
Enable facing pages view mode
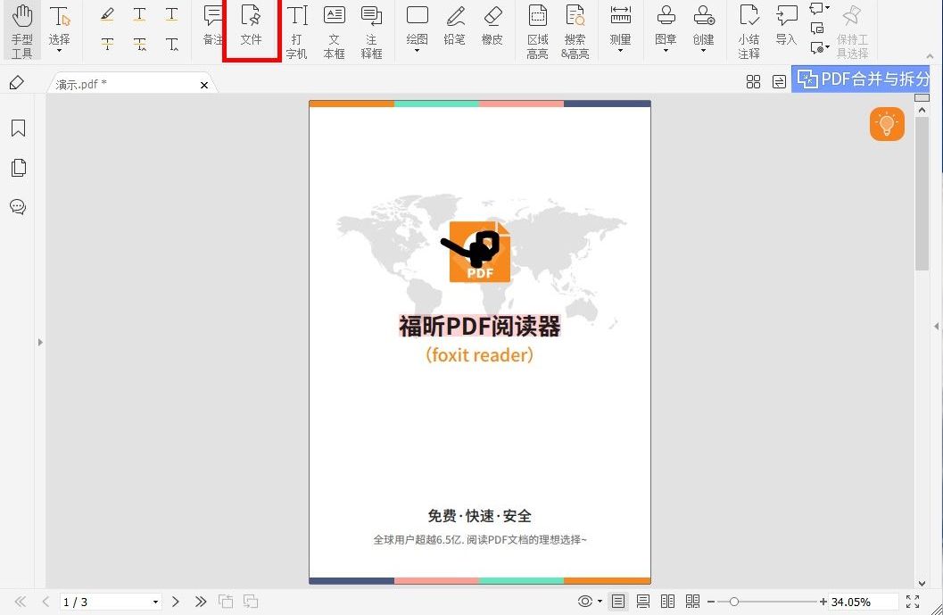pos(668,601)
